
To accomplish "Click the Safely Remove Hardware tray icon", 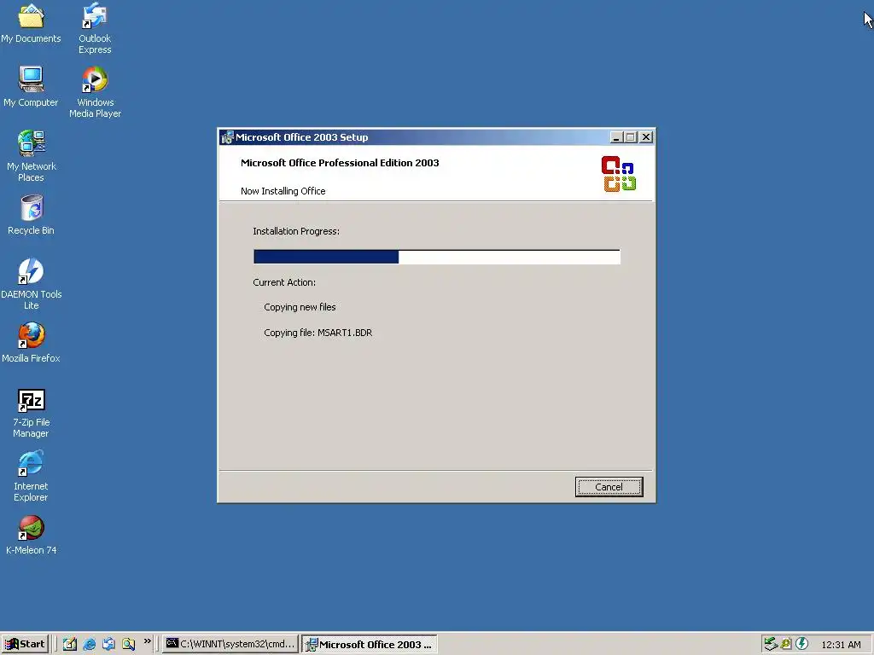I will [771, 644].
